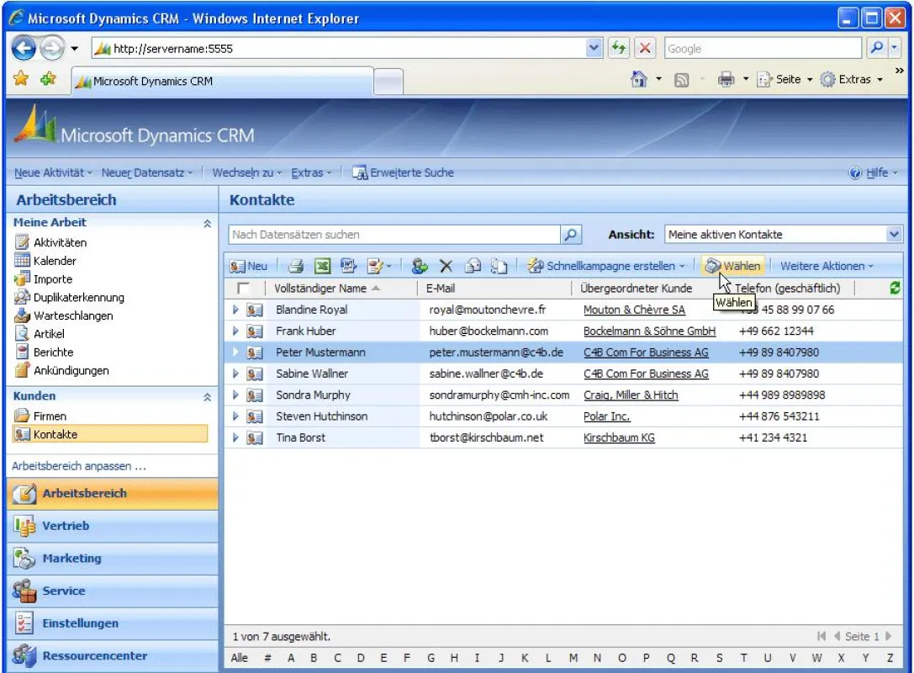Click Arbeitsbereich anpassen link
The width and height of the screenshot is (914, 673).
[x=79, y=466]
